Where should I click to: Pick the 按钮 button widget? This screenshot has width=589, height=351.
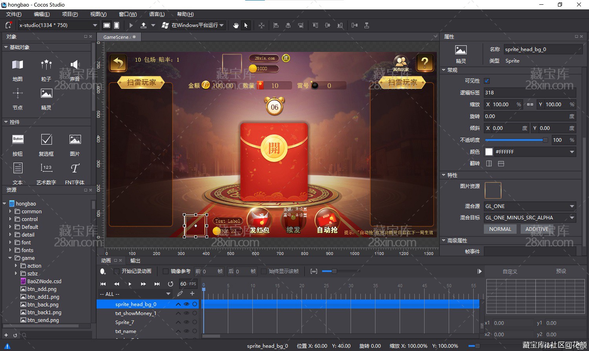coord(18,145)
